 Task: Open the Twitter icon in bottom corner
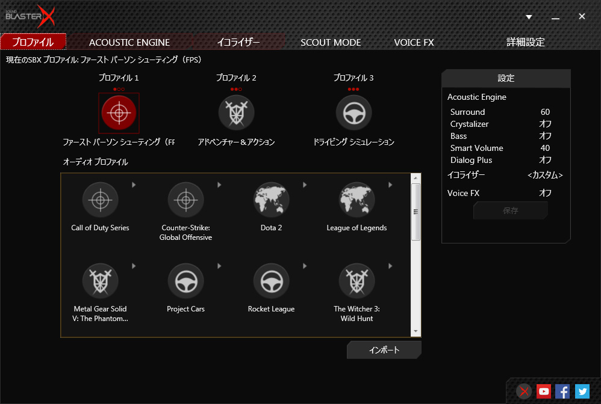(x=582, y=391)
